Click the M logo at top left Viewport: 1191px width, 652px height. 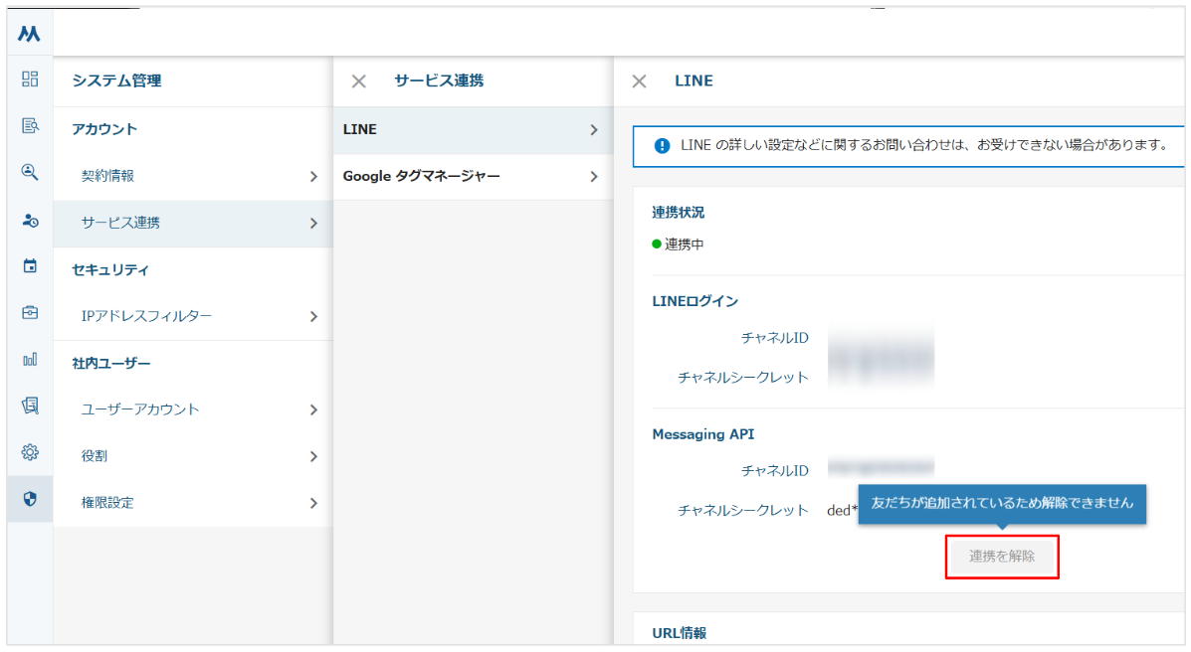[x=30, y=34]
